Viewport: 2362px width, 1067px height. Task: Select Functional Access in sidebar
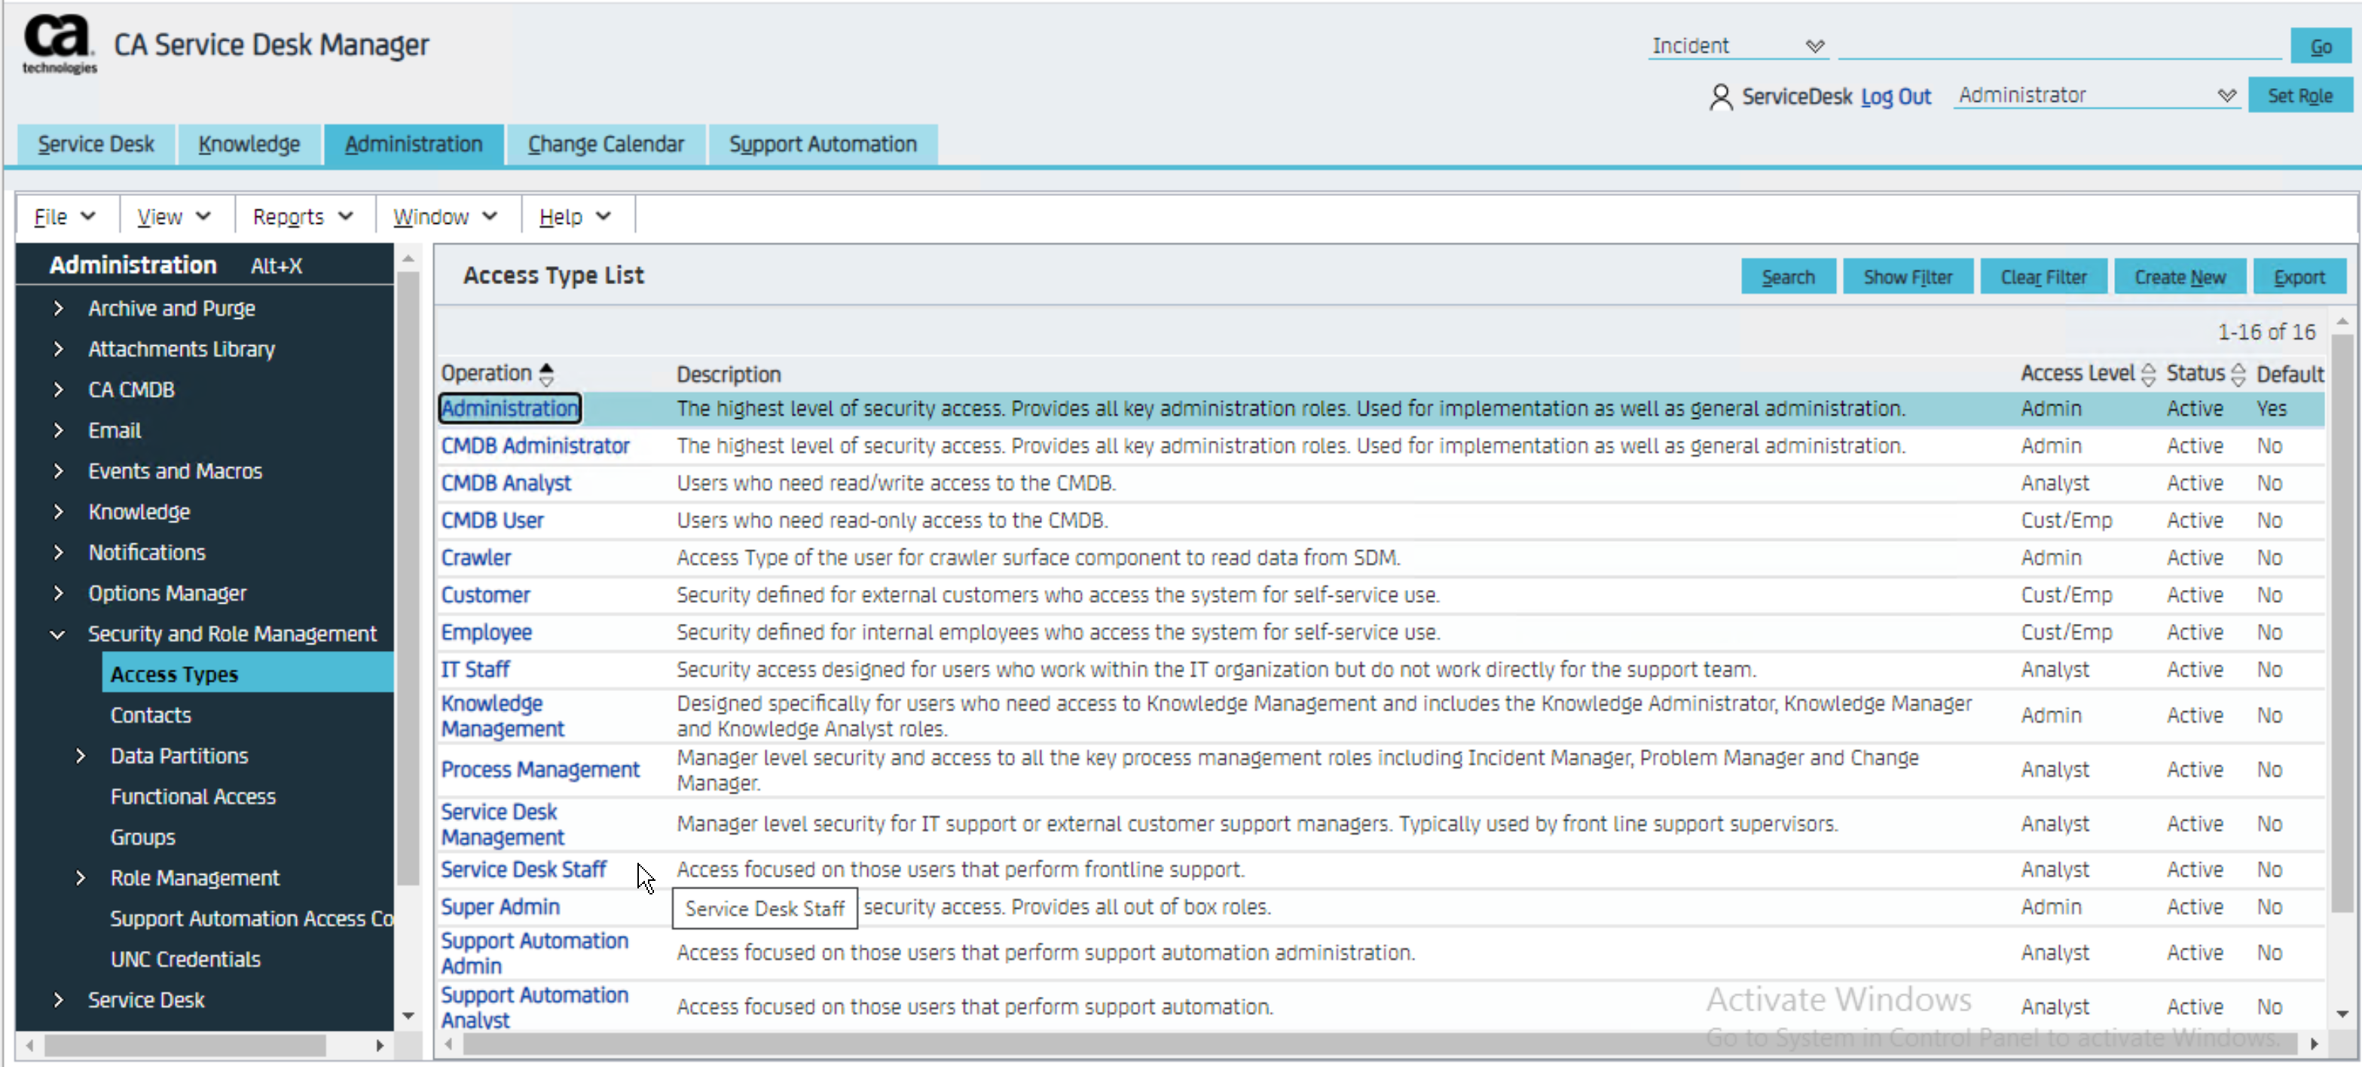pyautogui.click(x=193, y=796)
